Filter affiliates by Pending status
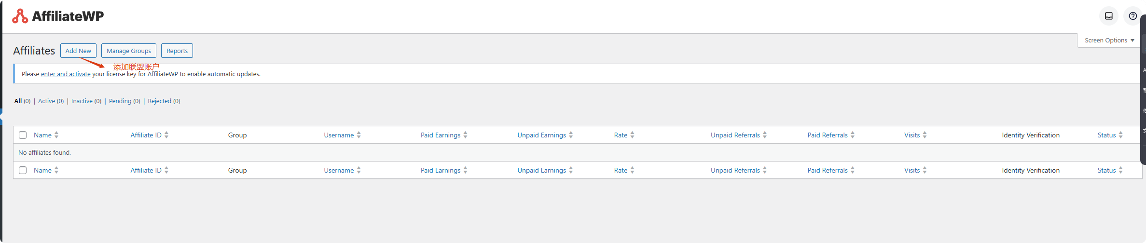 click(120, 101)
